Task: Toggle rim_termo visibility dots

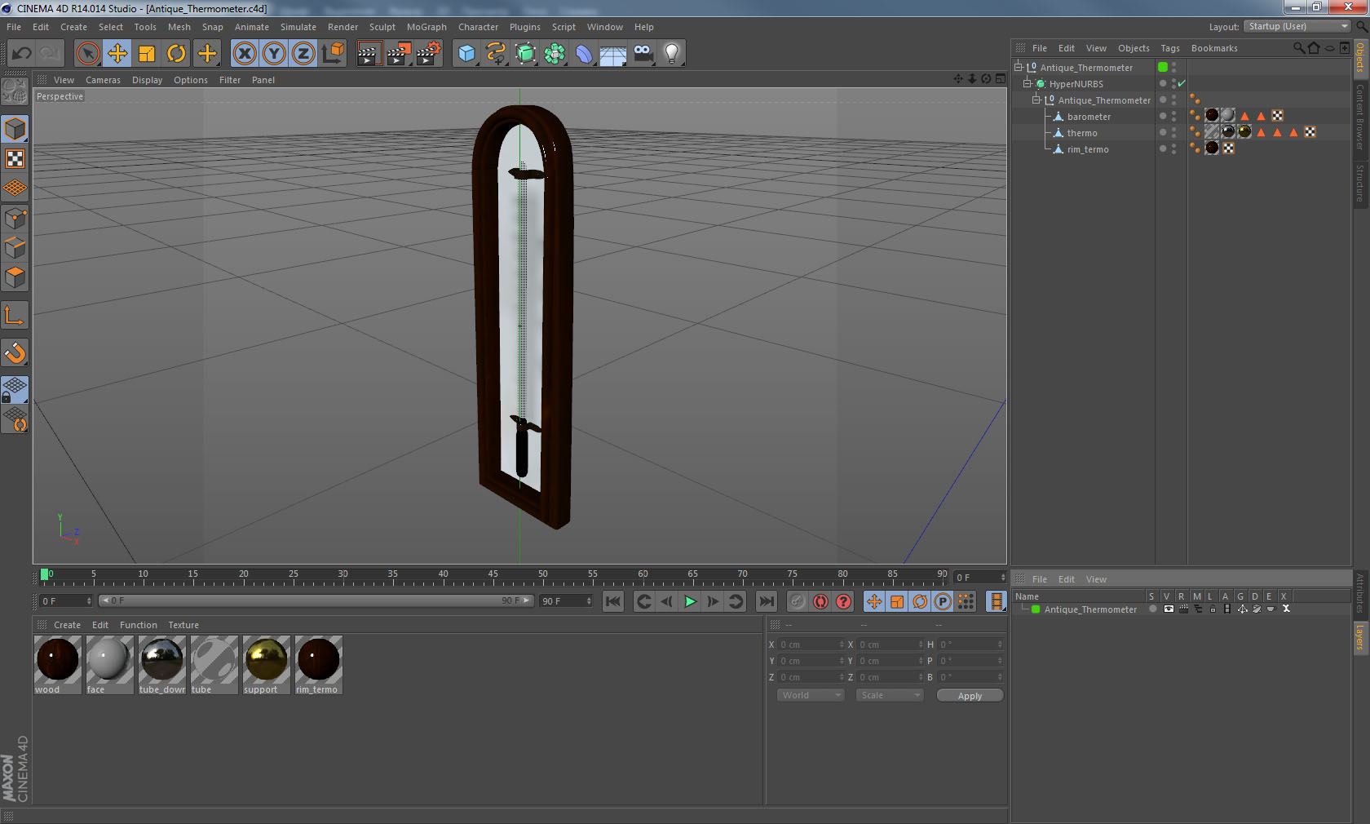Action: (x=1174, y=148)
